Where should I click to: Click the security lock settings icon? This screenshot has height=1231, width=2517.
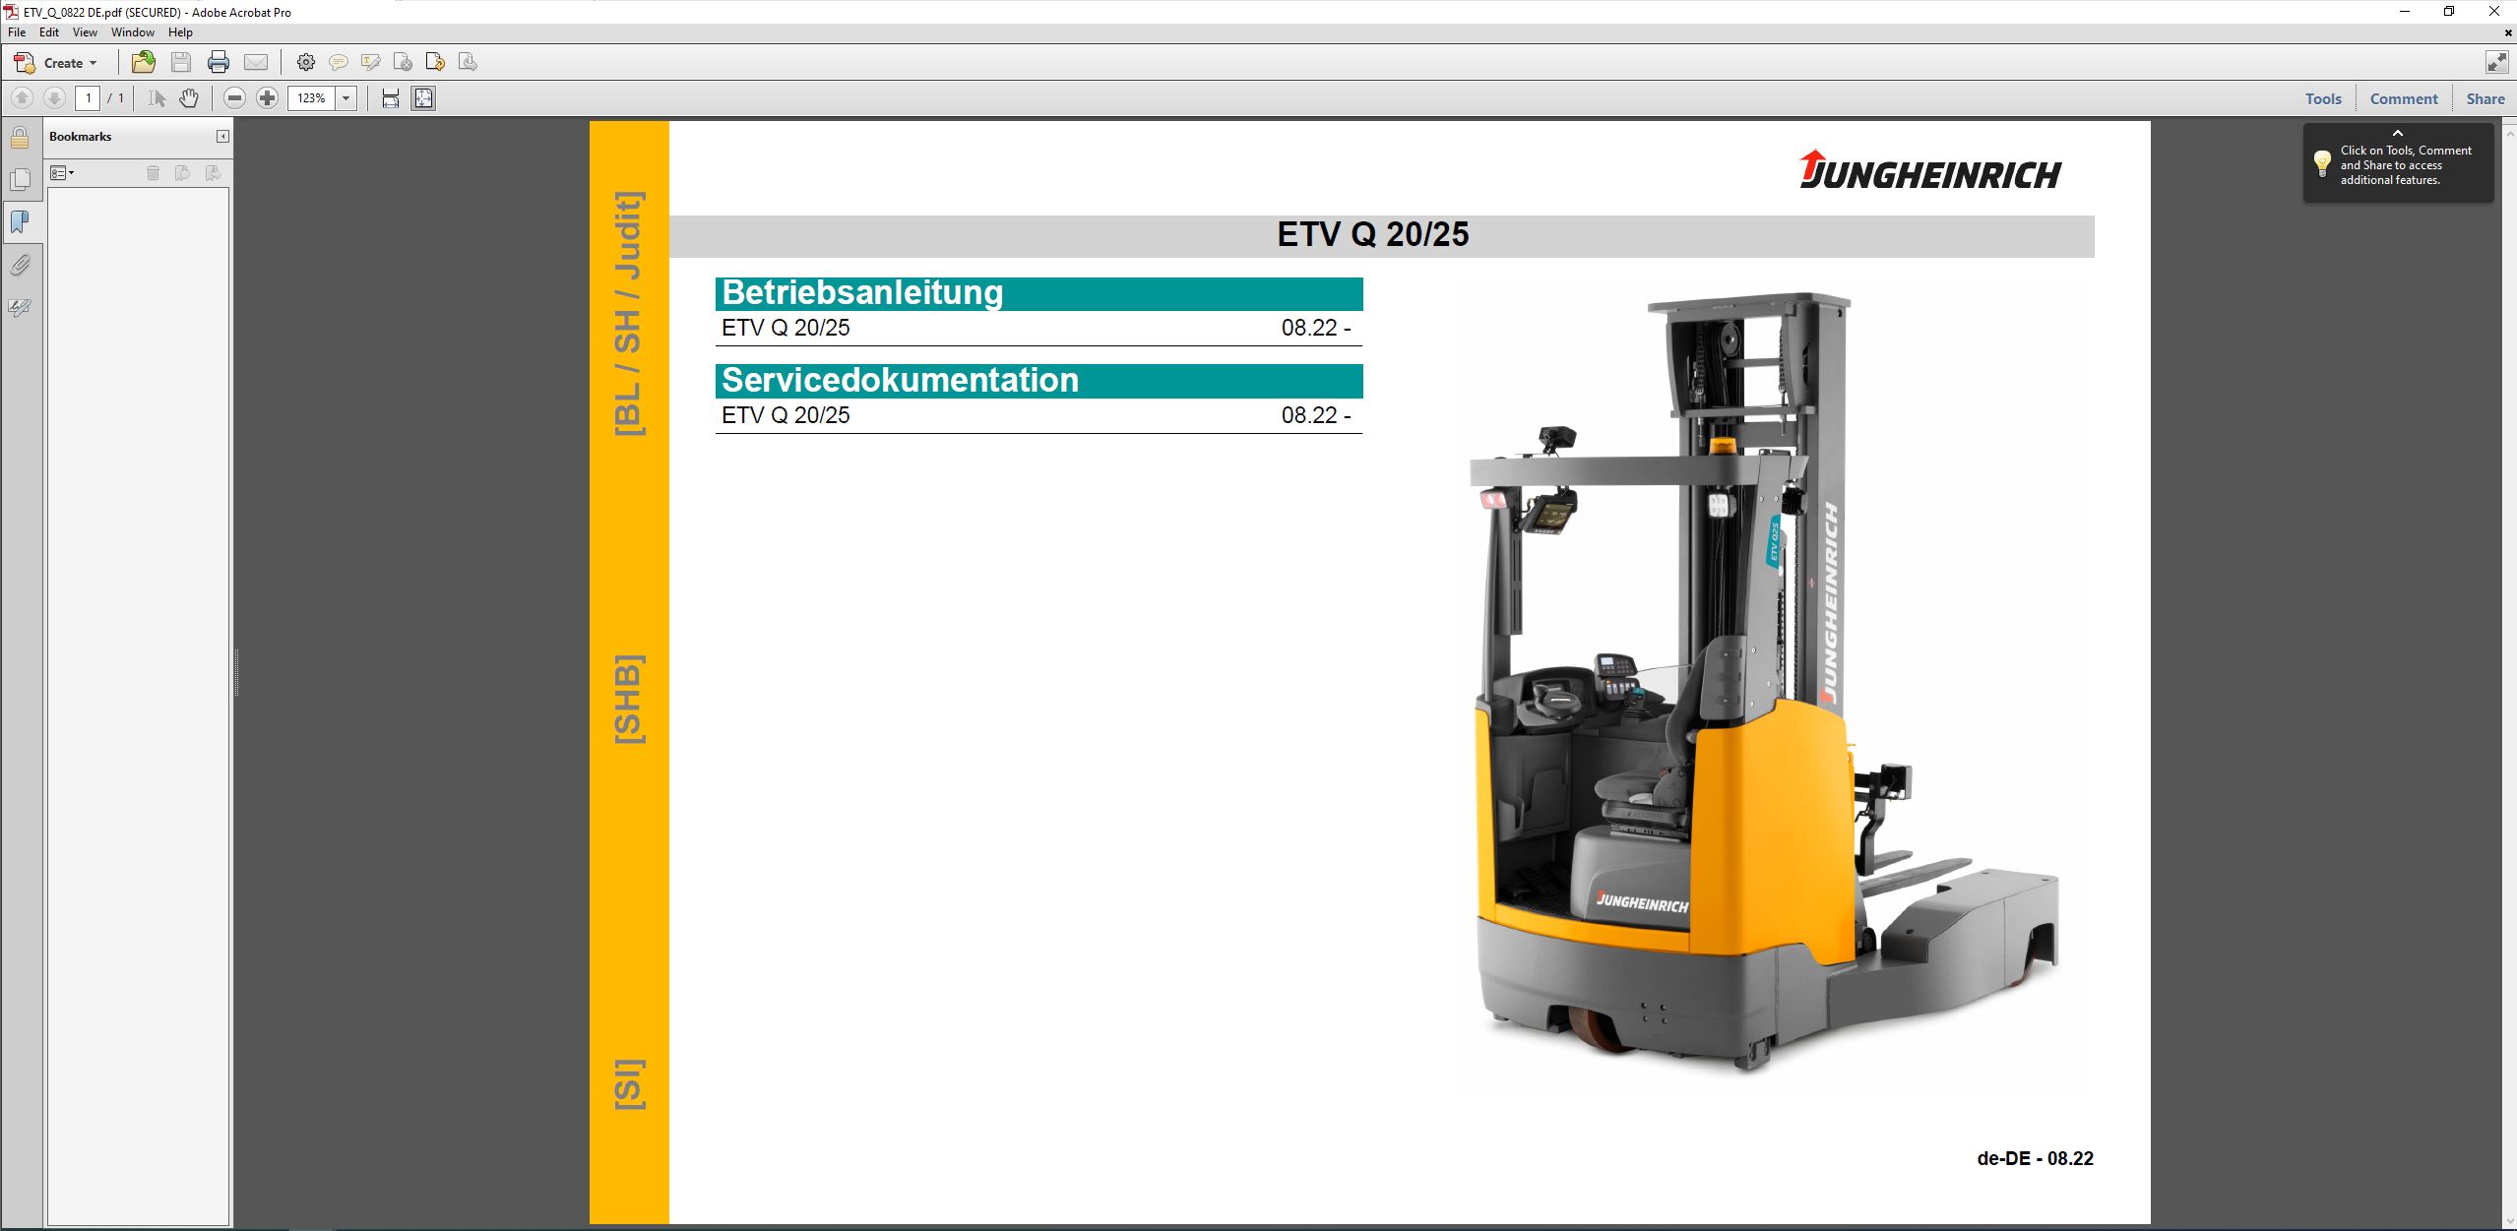[x=20, y=137]
